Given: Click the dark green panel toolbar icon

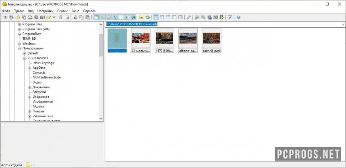Looking at the screenshot, I should pos(215,17).
